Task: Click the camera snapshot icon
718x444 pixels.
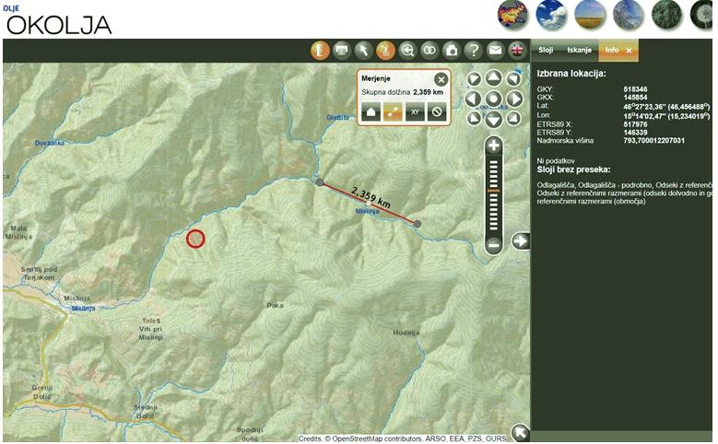Action: click(452, 51)
